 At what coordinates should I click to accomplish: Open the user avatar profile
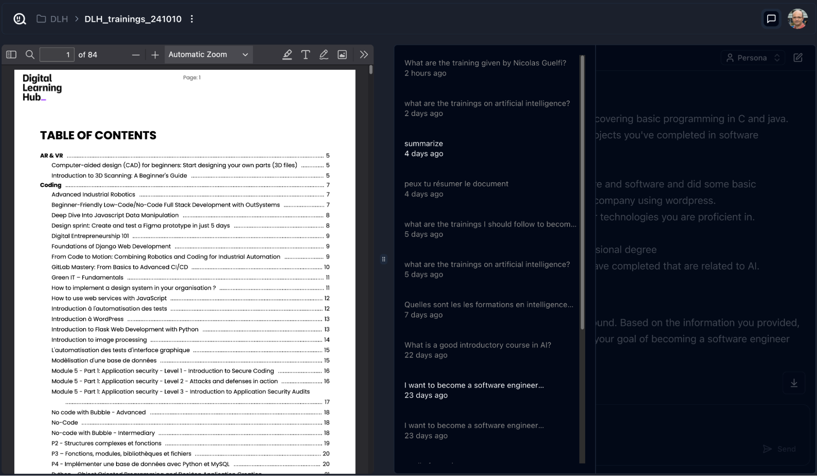797,19
